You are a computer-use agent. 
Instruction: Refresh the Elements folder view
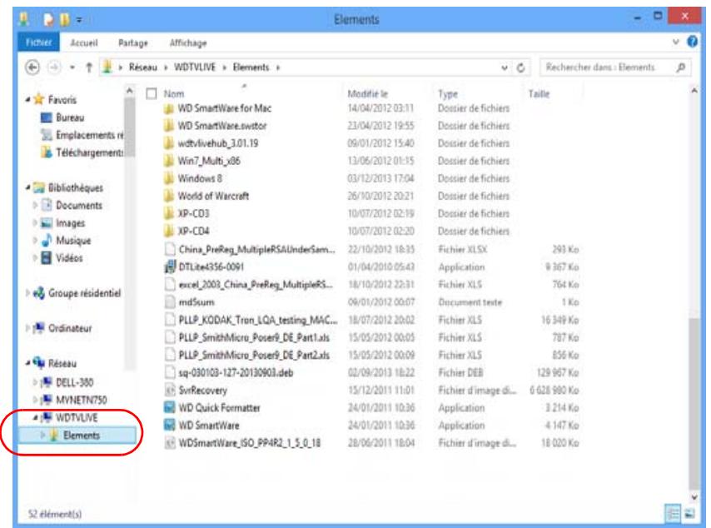click(x=520, y=67)
